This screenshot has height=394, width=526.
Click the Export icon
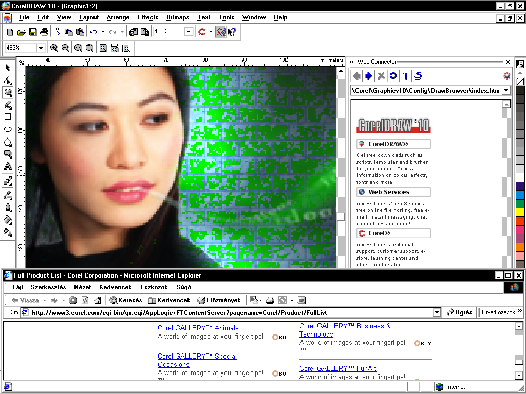click(x=145, y=32)
